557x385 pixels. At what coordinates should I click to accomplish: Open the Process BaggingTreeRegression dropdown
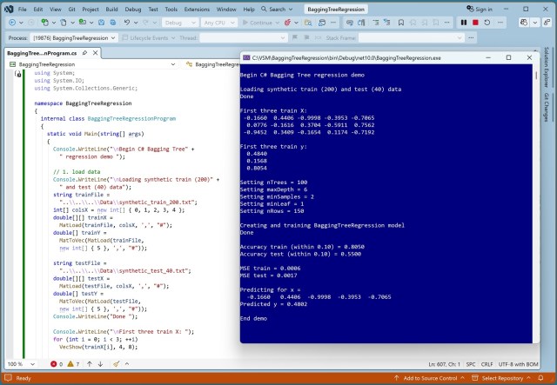73,37
